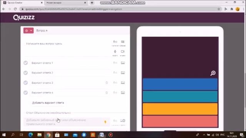Open Windows taskbar search
Image resolution: width=246 pixels, height=138 pixels.
13,135
